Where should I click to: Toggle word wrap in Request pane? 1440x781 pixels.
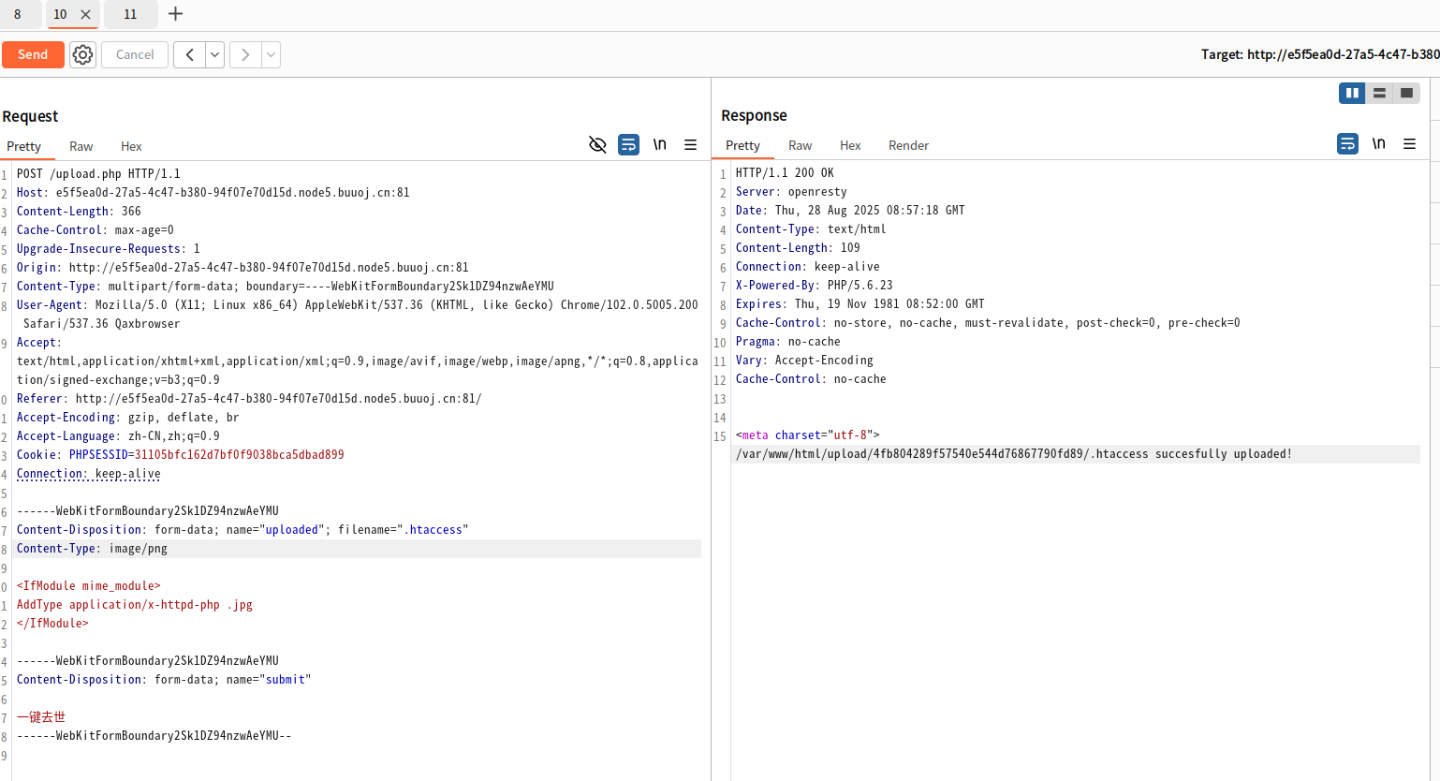tap(628, 145)
